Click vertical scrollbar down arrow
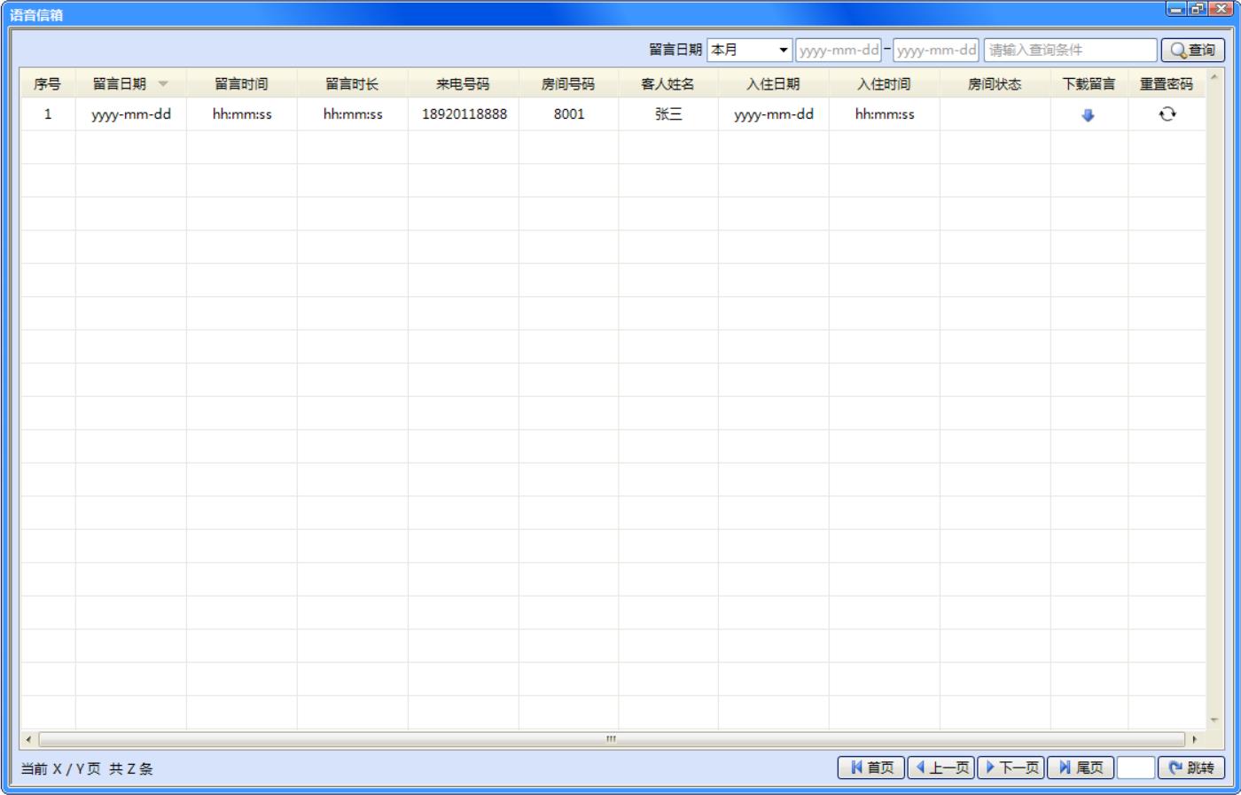Image resolution: width=1241 pixels, height=795 pixels. click(x=1214, y=721)
